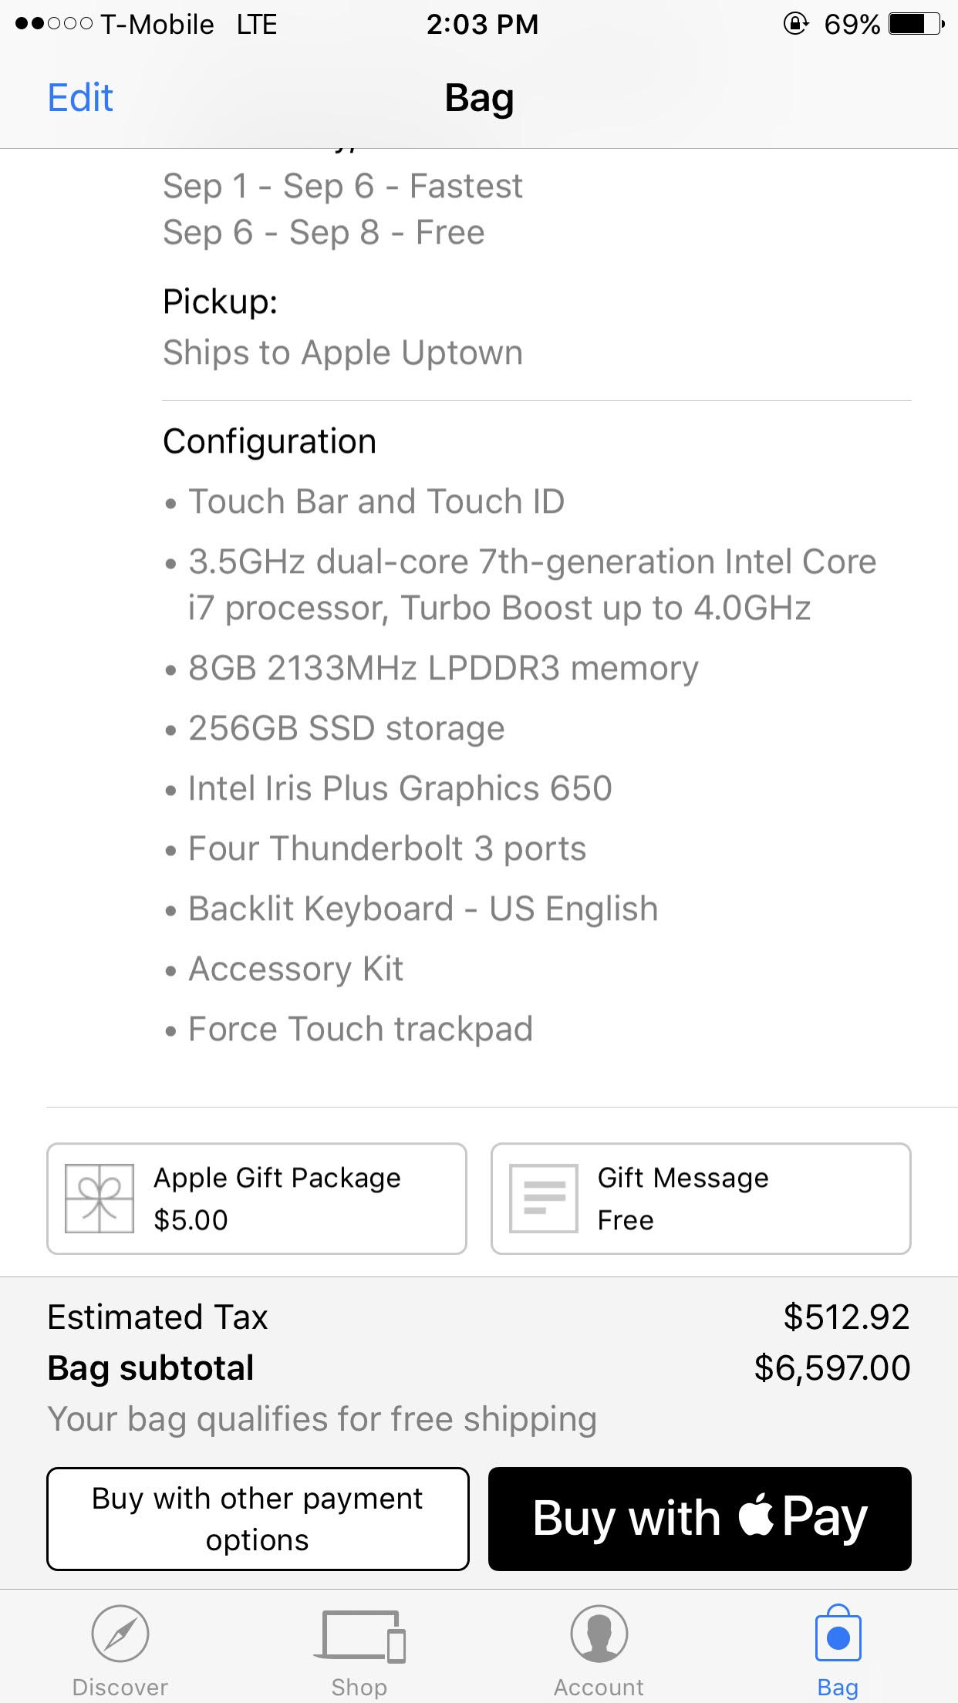The width and height of the screenshot is (958, 1703).
Task: Open the Account profile icon
Action: (x=599, y=1634)
